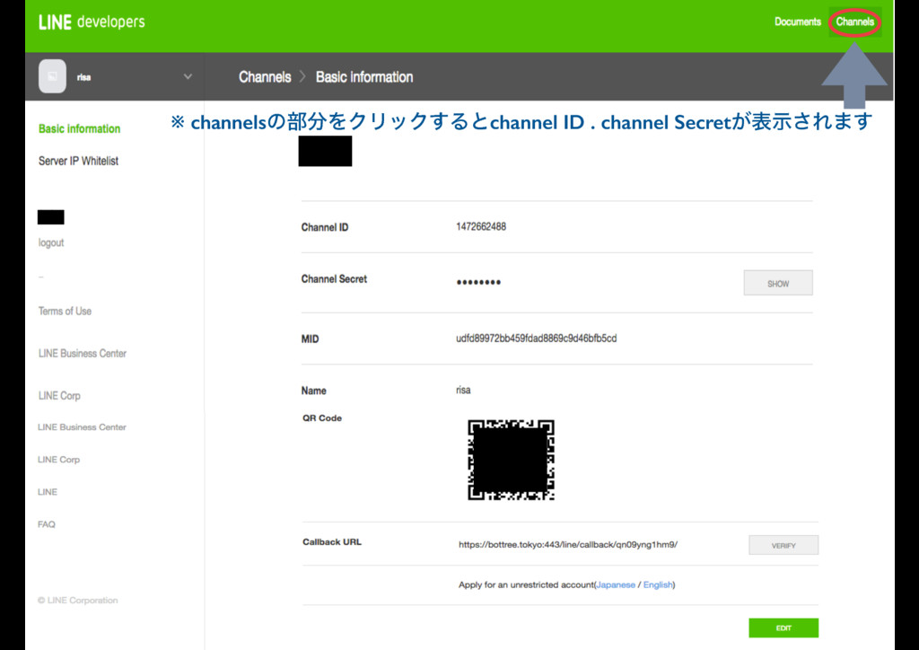Open second LINE Business Center link
Image resolution: width=919 pixels, height=650 pixels.
(x=82, y=427)
